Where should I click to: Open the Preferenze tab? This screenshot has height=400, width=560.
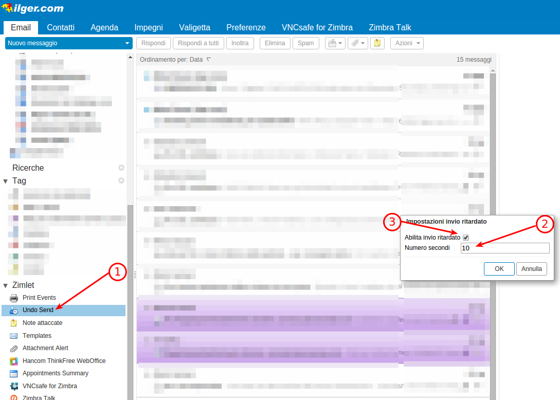pyautogui.click(x=246, y=27)
